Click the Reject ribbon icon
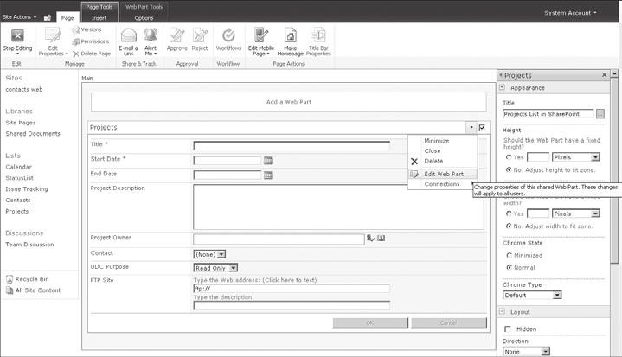622x357 pixels. (x=200, y=35)
